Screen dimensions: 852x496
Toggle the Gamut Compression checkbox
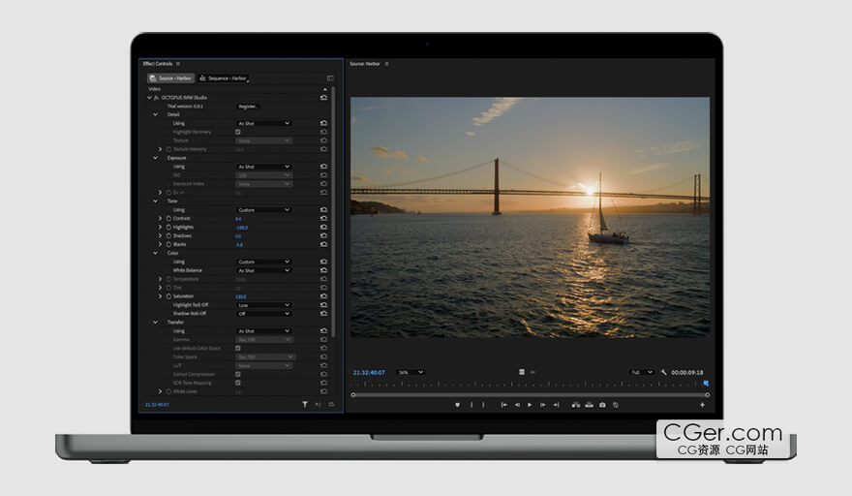point(238,374)
